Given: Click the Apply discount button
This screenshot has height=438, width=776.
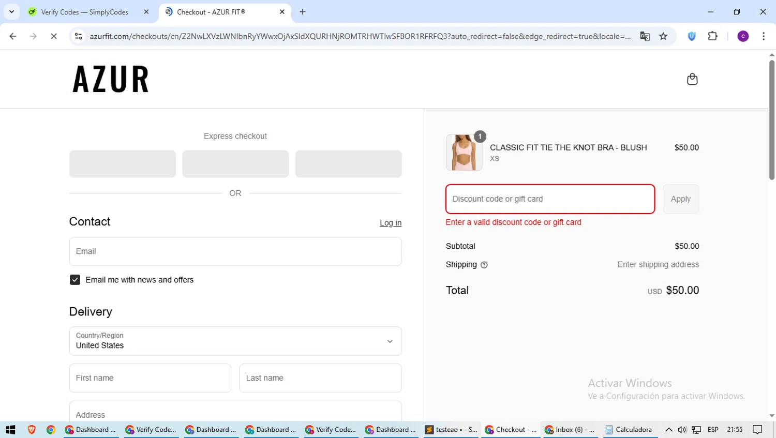Looking at the screenshot, I should pos(681,199).
